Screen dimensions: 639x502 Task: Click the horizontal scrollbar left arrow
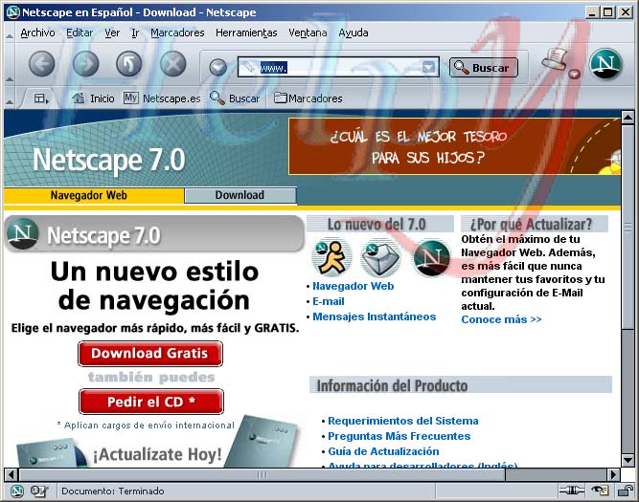click(x=11, y=474)
